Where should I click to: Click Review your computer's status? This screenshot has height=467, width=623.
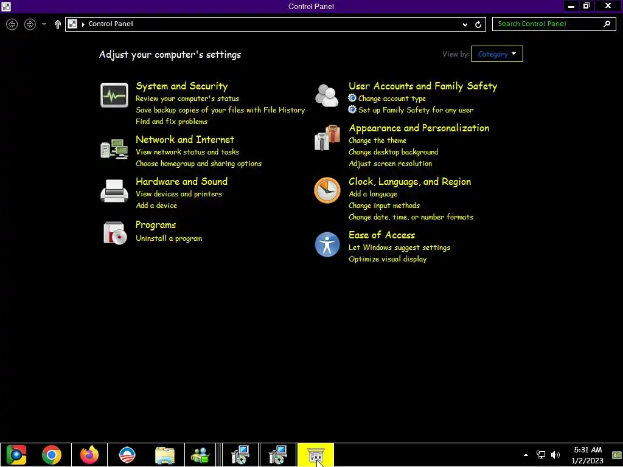pyautogui.click(x=187, y=99)
